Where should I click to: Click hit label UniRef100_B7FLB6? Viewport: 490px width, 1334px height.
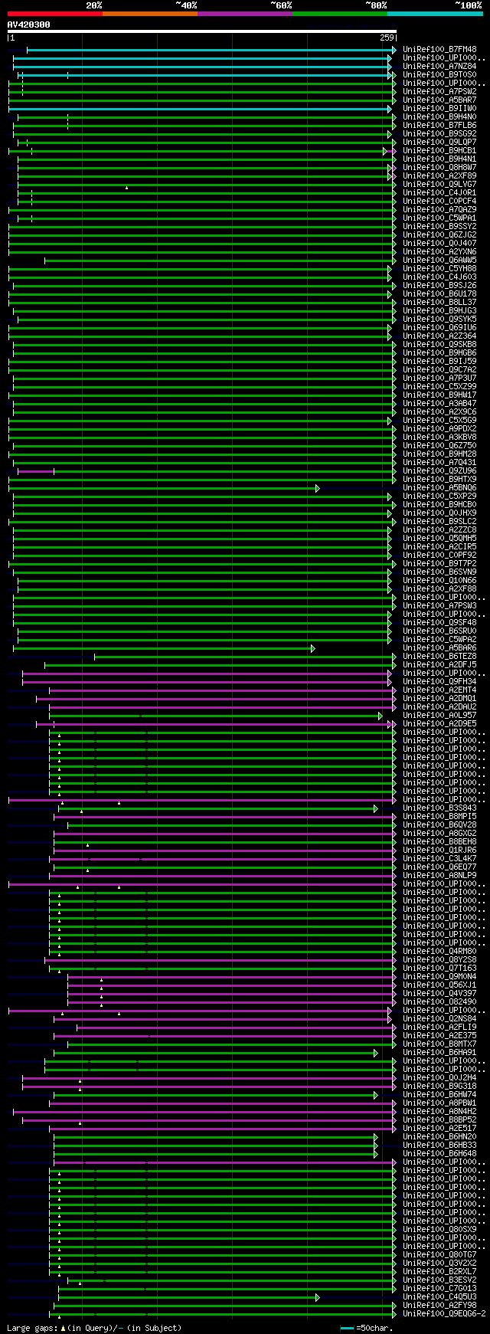pos(439,126)
